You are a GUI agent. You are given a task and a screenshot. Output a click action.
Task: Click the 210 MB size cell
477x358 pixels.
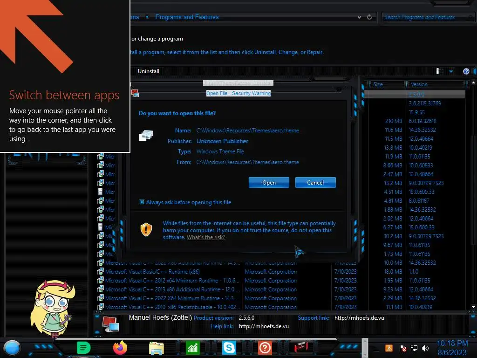(x=393, y=121)
